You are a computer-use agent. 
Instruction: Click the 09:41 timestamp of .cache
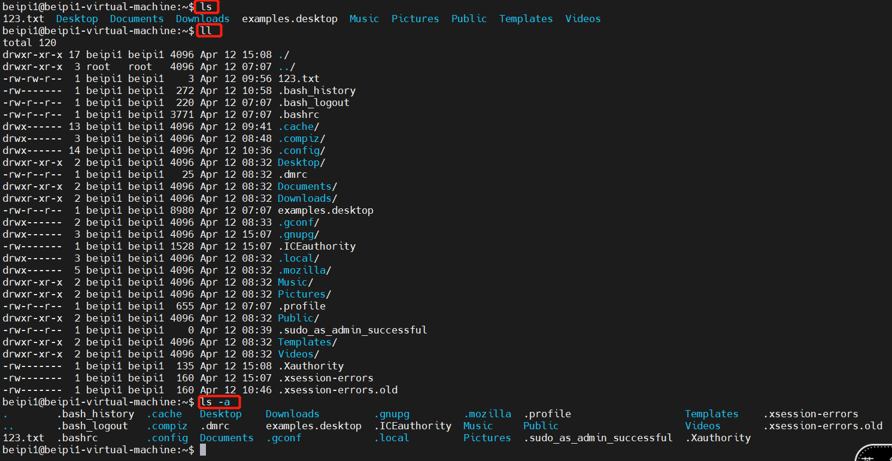257,126
